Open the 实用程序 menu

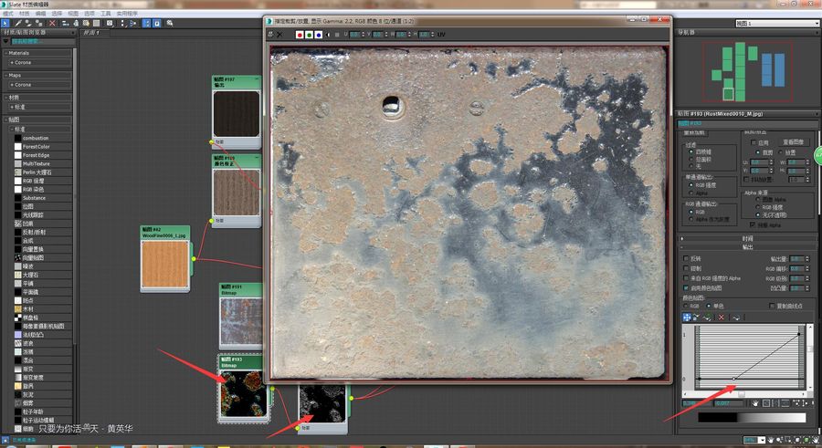[x=127, y=13]
